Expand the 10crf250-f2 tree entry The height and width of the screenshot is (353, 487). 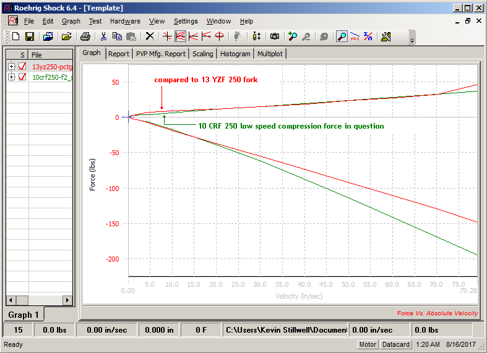(11, 77)
